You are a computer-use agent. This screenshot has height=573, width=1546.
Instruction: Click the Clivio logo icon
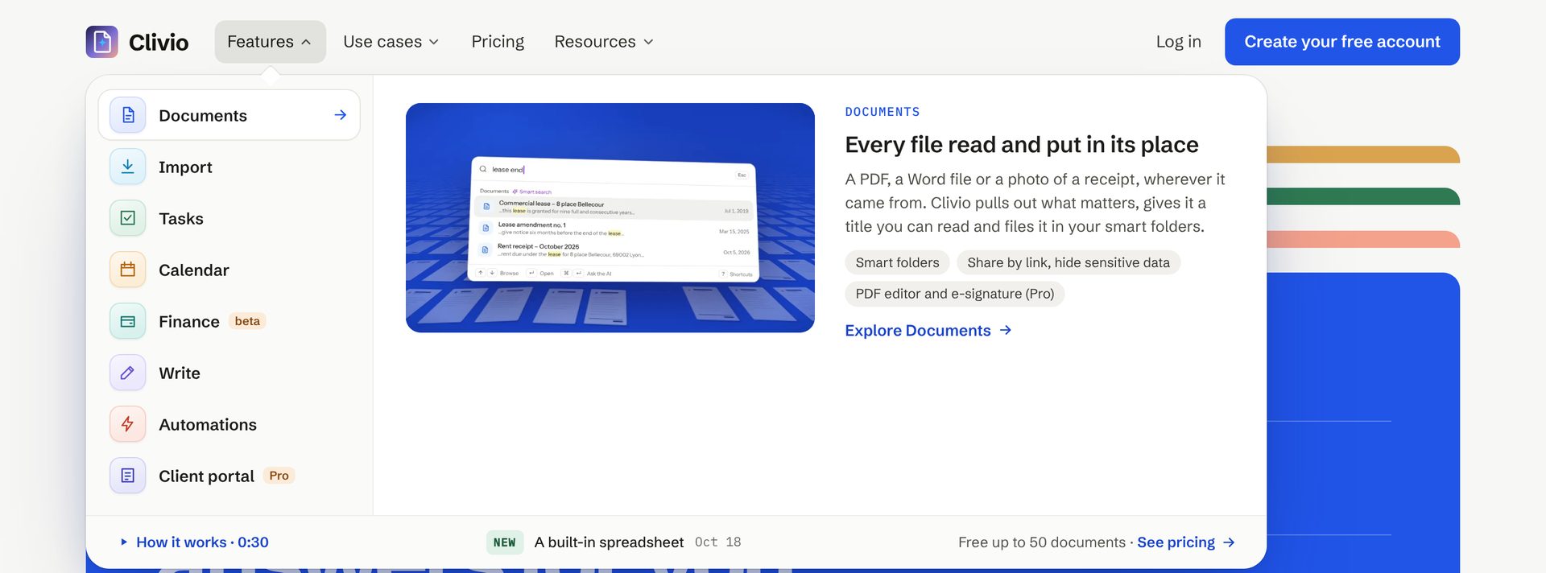point(102,42)
